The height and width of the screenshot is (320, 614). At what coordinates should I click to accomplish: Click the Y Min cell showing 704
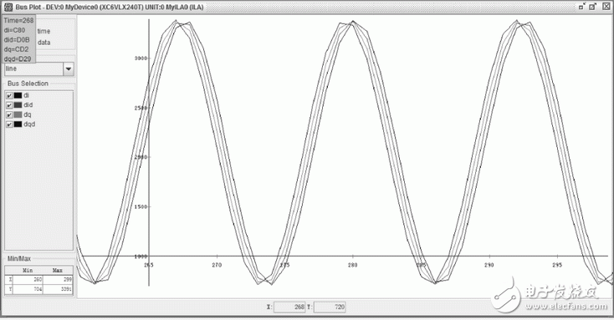[x=28, y=289]
